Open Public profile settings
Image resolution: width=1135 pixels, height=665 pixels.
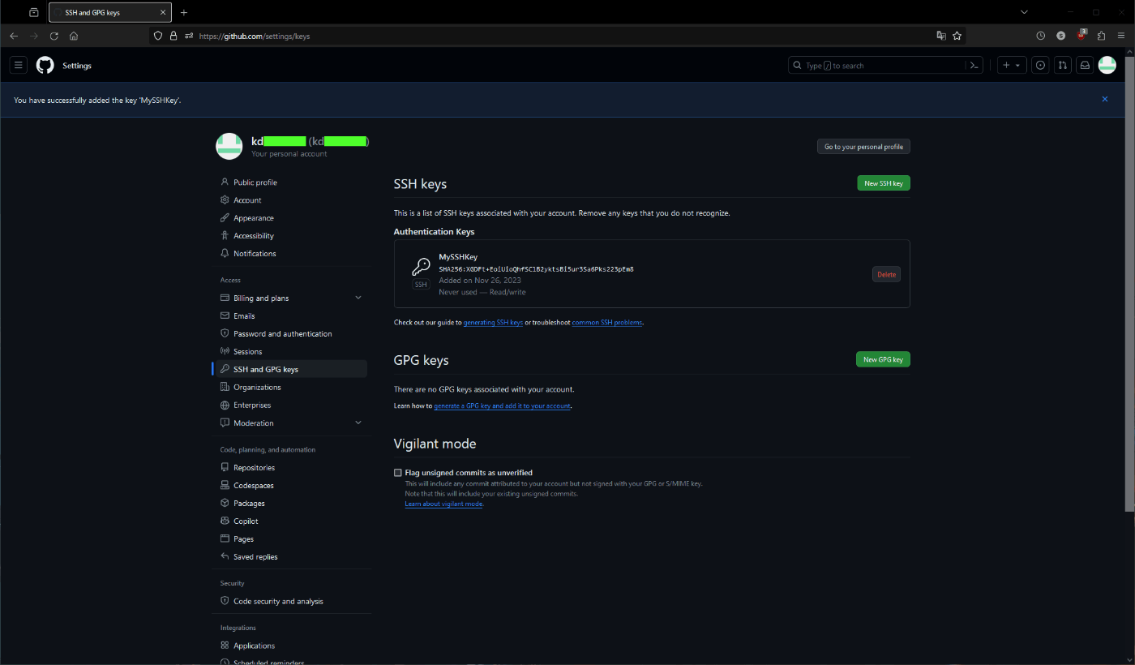point(255,182)
